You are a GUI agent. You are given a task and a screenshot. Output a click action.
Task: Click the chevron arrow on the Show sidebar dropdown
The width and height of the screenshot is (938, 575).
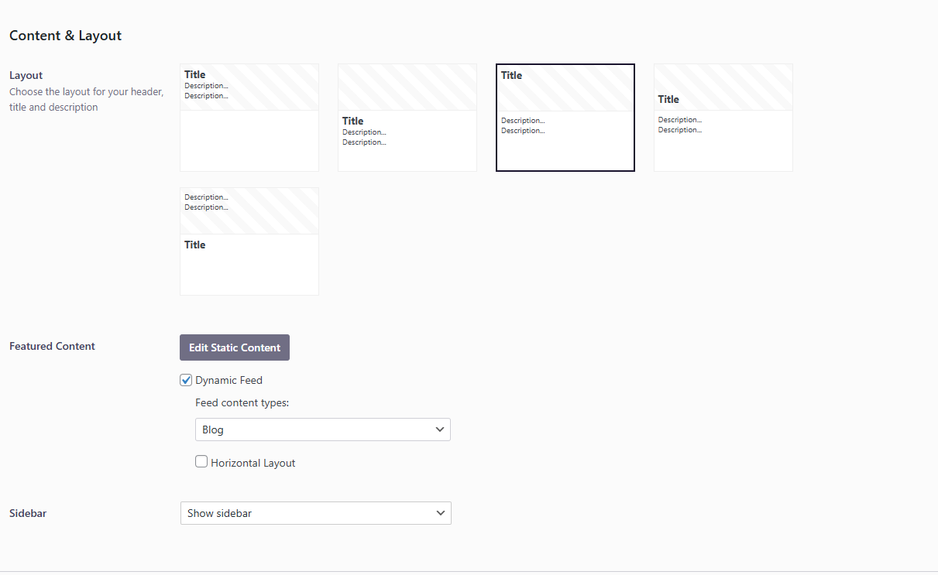coord(441,513)
